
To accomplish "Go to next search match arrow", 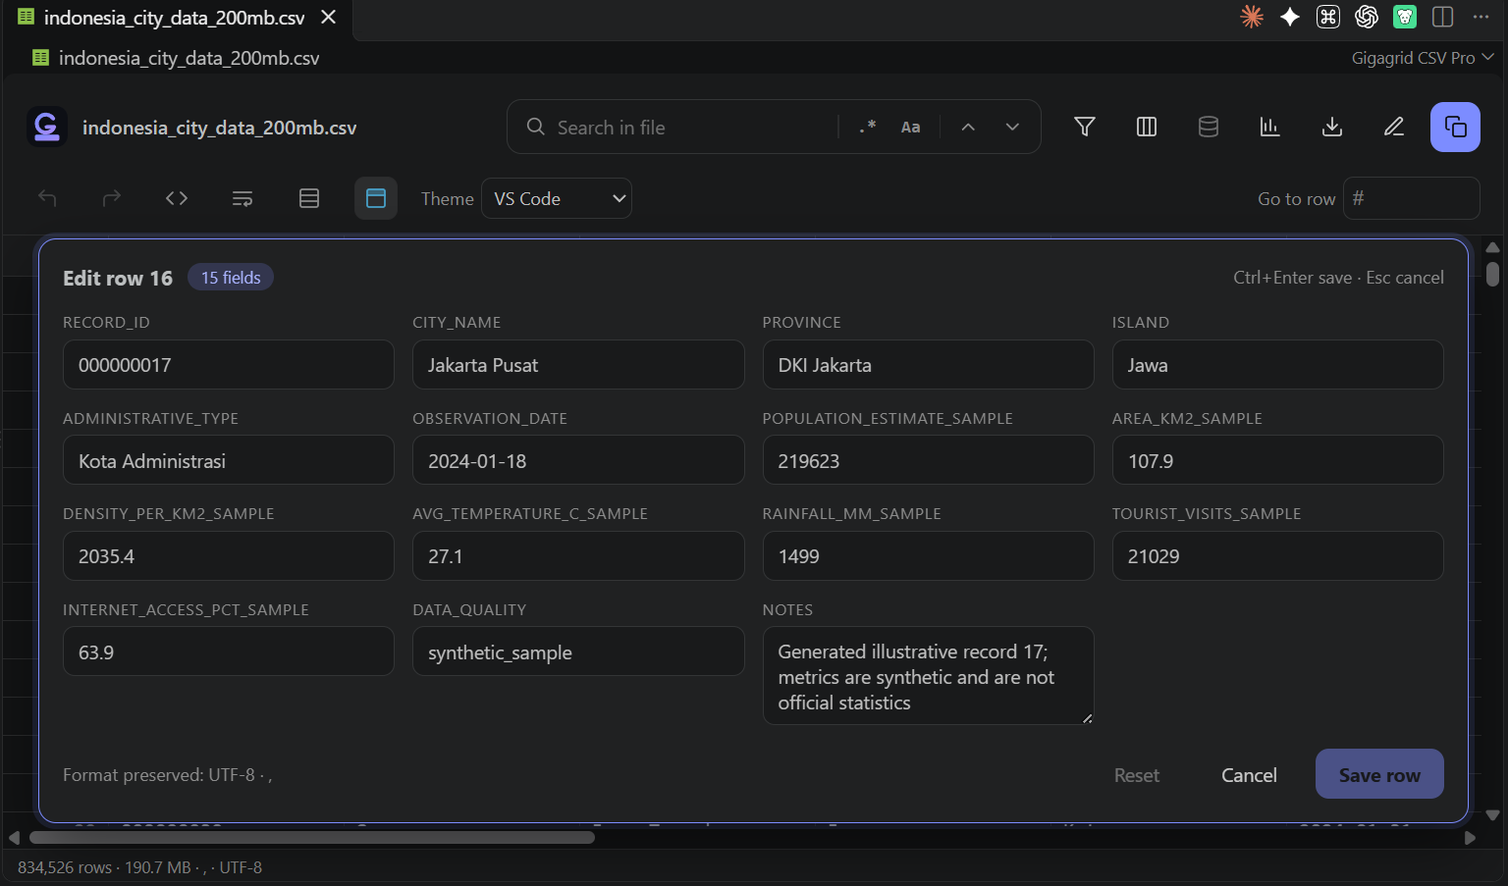I will (x=1012, y=127).
